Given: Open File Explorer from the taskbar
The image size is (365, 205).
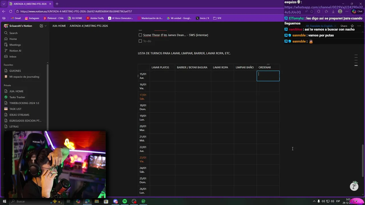Looking at the screenshot, I should (x=97, y=201).
